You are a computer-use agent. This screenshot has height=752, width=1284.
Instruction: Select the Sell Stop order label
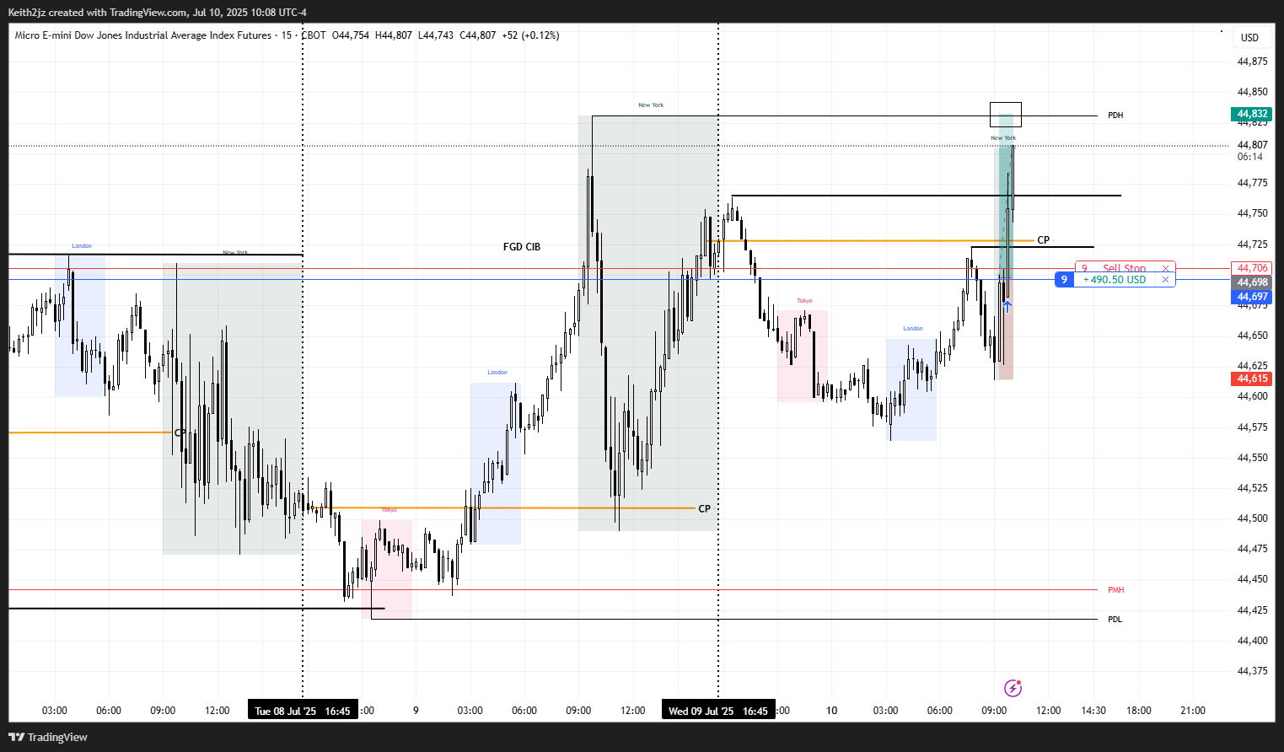pyautogui.click(x=1124, y=268)
